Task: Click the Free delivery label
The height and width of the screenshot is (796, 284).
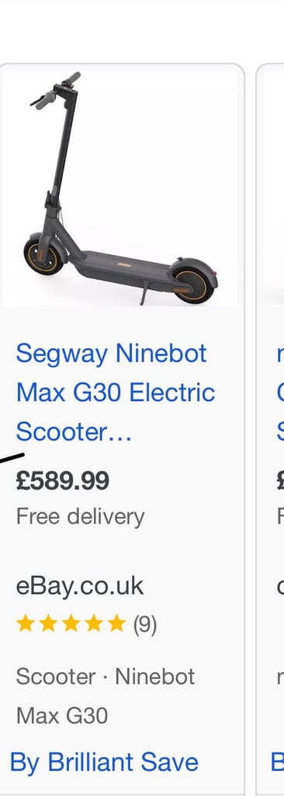Action: (x=80, y=517)
